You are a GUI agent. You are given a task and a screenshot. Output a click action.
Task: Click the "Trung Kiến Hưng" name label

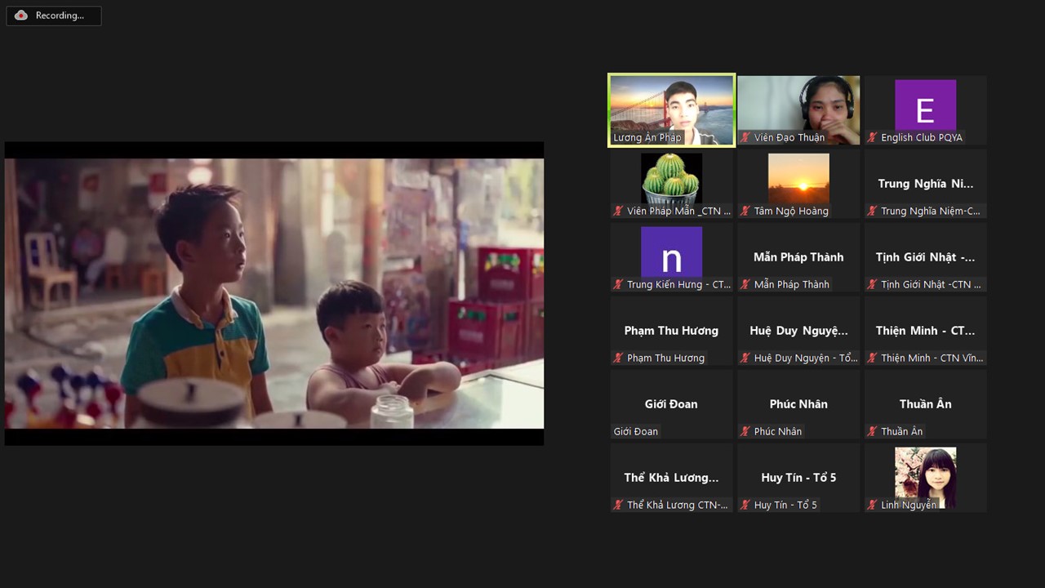[679, 285]
